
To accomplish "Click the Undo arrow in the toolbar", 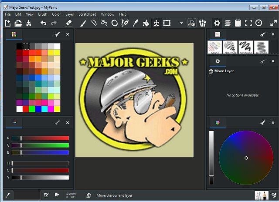I will pos(43,23).
